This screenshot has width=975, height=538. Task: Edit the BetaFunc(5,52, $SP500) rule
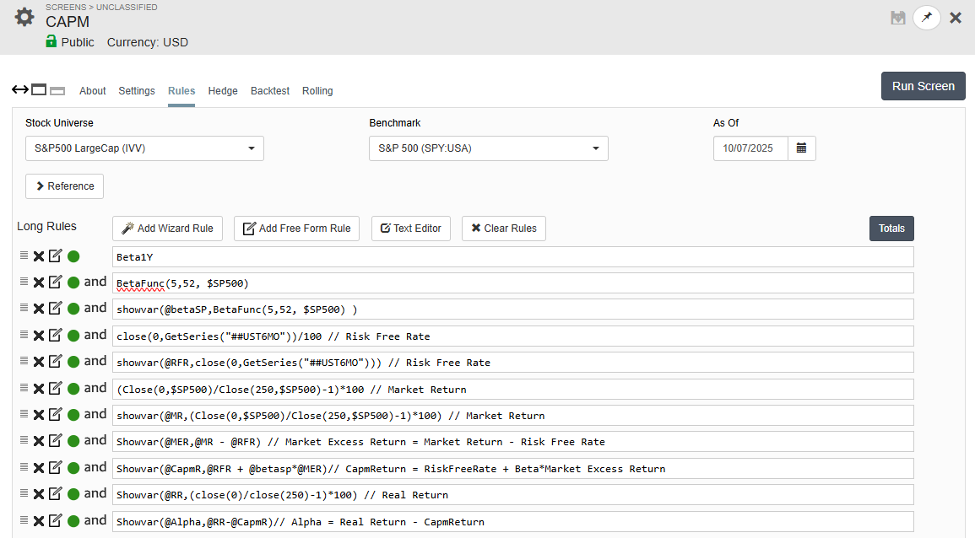point(56,282)
